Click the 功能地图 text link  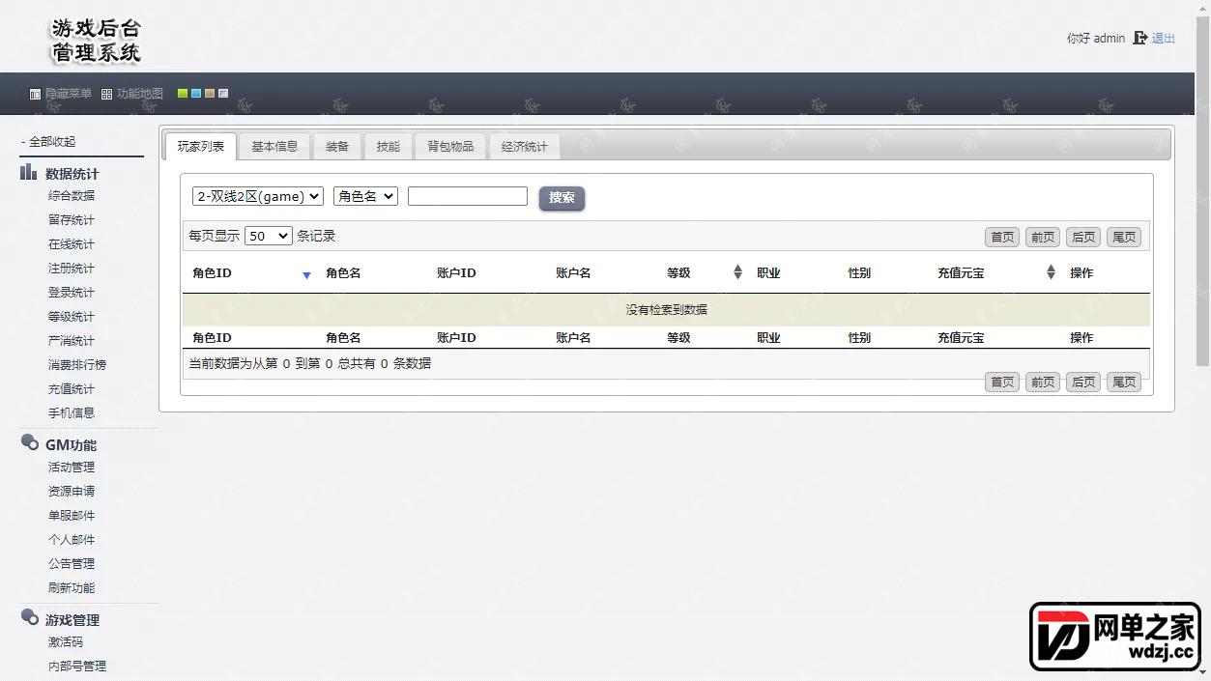click(140, 94)
